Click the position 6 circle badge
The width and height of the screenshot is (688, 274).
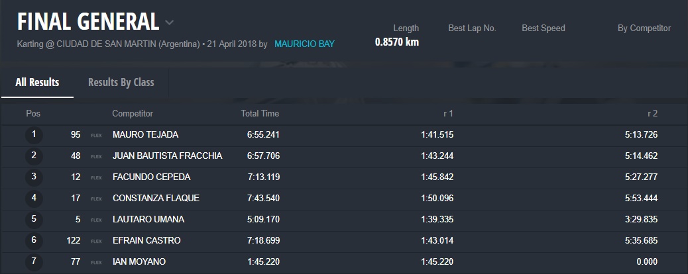pos(33,240)
